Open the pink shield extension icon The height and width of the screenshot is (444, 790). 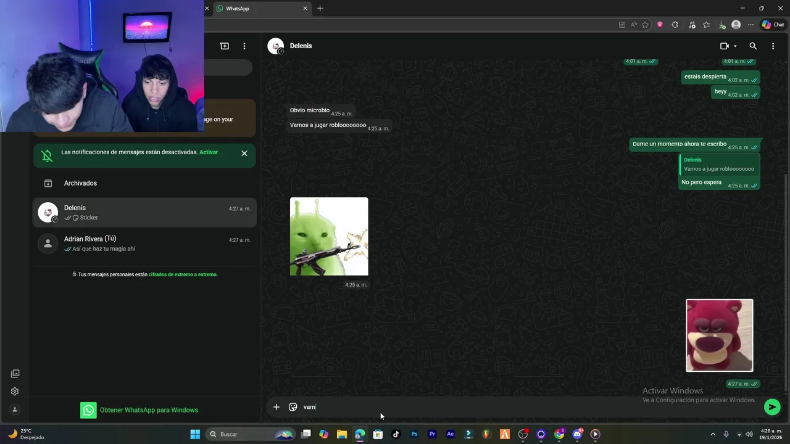point(660,25)
